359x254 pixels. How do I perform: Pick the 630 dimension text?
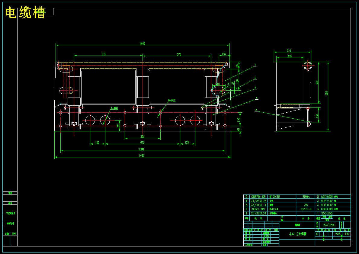click(x=142, y=143)
